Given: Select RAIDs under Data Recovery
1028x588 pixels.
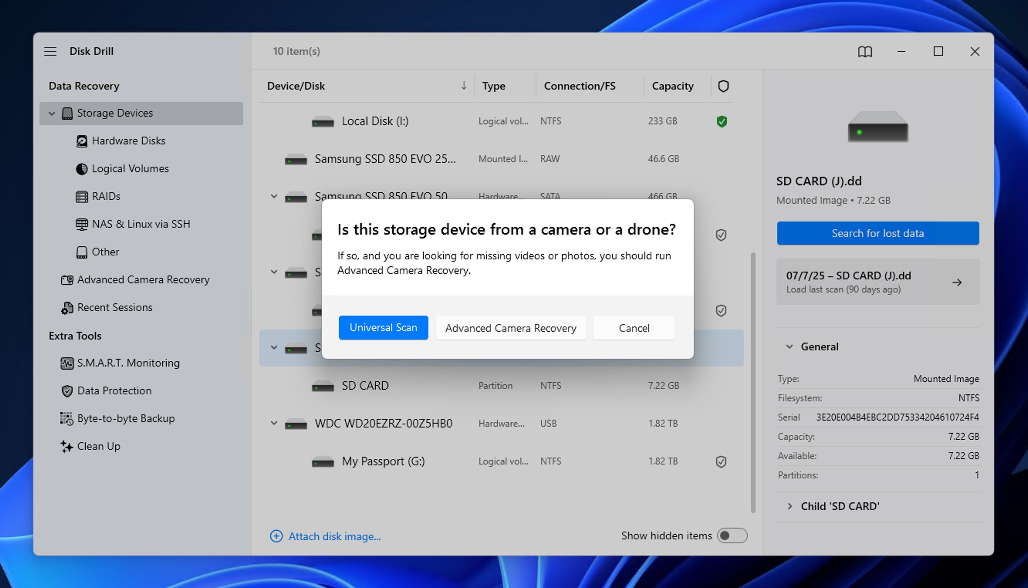Looking at the screenshot, I should coord(106,196).
